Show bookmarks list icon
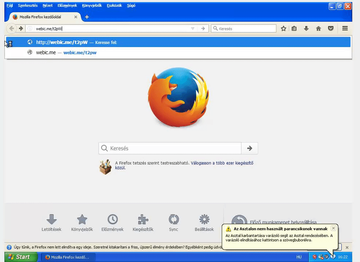This screenshot has height=262, width=360. pyautogui.click(x=294, y=29)
